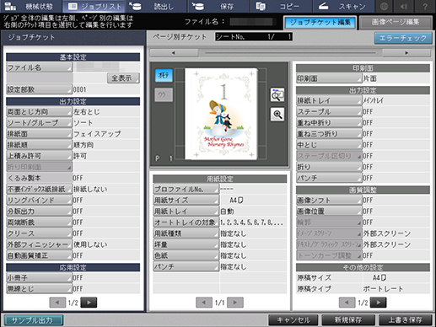Open the コピー tab
Image resolution: width=436 pixels, height=327 pixels.
pos(281,6)
